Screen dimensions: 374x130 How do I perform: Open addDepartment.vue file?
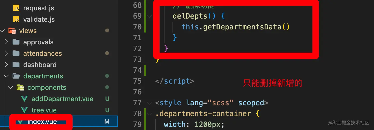(x=62, y=99)
